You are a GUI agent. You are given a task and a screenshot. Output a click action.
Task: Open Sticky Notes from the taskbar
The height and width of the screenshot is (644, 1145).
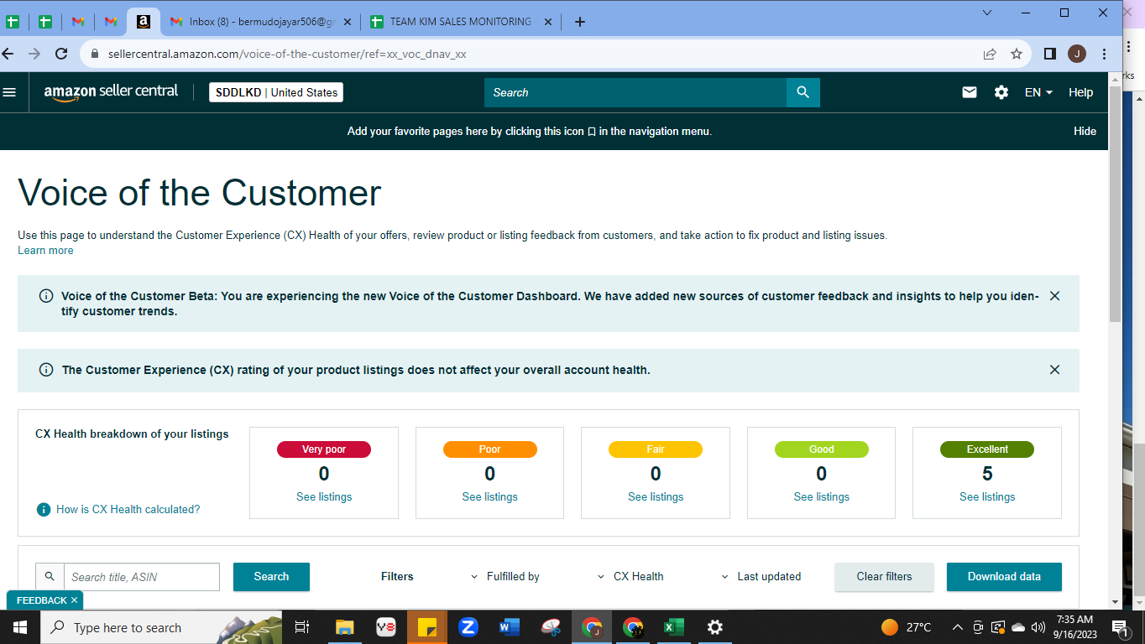click(x=427, y=627)
